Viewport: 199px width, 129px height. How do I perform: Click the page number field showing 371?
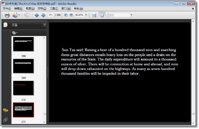pyautogui.click(x=51, y=15)
